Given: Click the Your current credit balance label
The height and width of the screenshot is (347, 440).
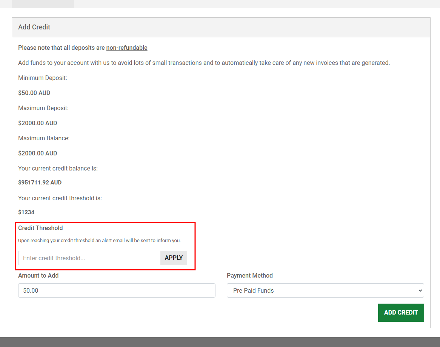Looking at the screenshot, I should [x=58, y=169].
